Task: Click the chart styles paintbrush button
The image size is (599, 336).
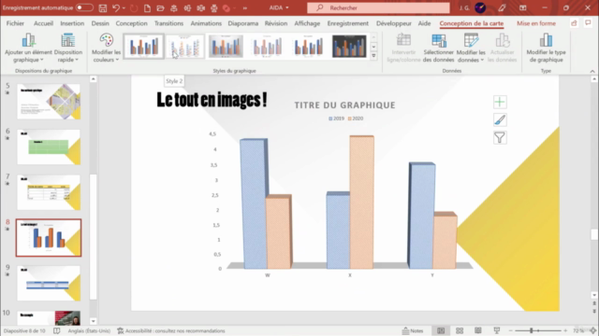Action: coord(500,120)
